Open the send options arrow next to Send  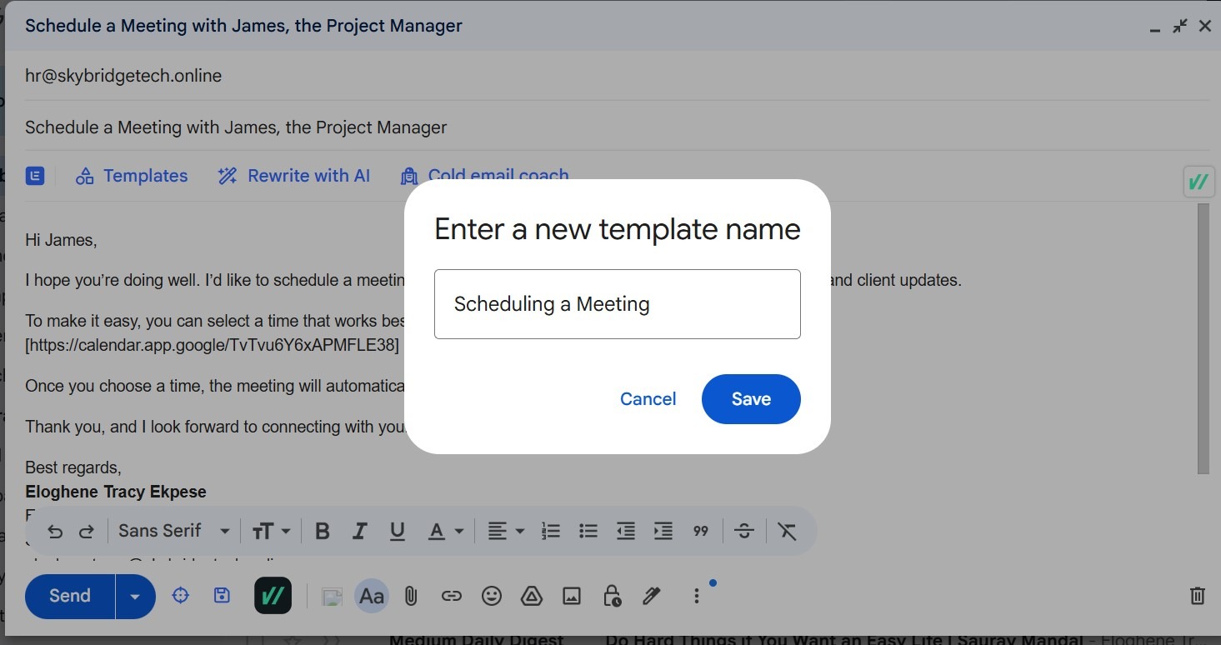pos(135,596)
